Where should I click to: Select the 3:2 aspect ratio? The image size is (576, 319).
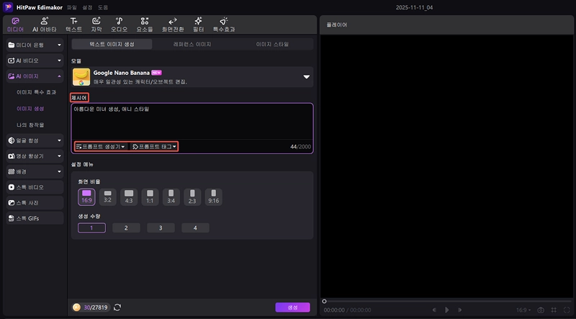point(107,197)
